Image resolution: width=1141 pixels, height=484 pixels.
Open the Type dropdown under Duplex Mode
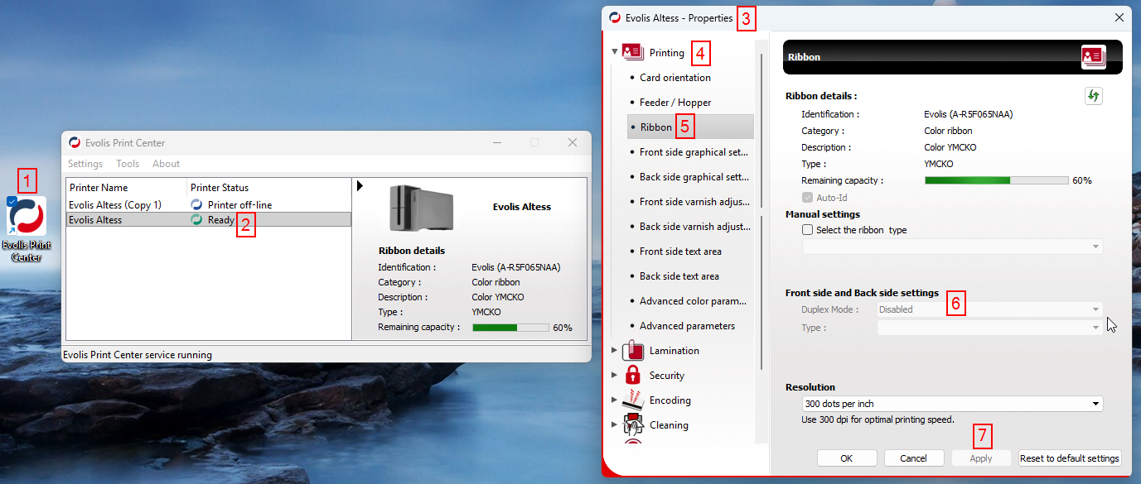coord(990,328)
